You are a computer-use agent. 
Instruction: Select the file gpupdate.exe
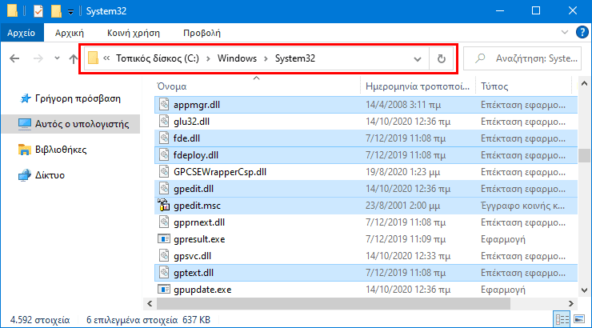(x=366, y=290)
